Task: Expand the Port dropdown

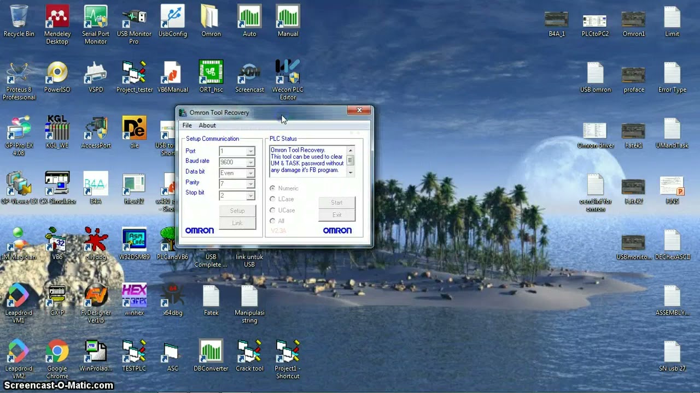Action: pyautogui.click(x=250, y=151)
